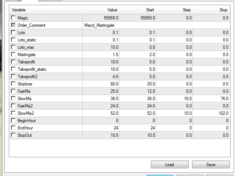
Task: Click the Value column header
Action: point(101,10)
